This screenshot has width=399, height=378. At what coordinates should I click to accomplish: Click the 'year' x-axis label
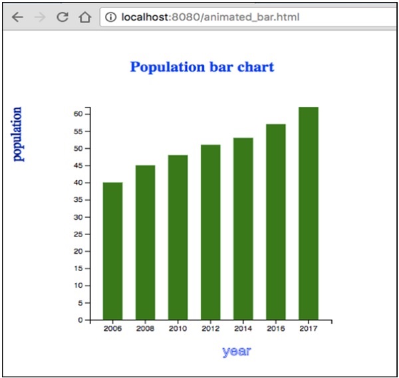(236, 351)
